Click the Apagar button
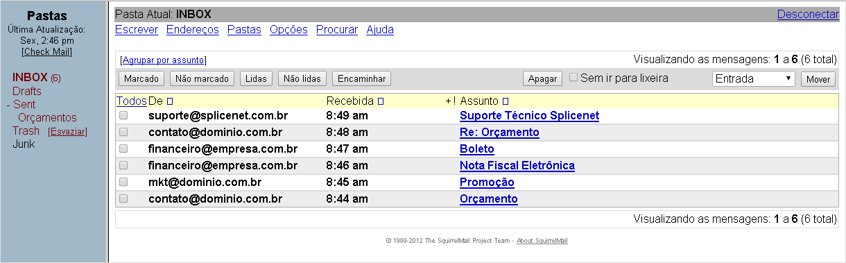846x263 pixels. [543, 78]
